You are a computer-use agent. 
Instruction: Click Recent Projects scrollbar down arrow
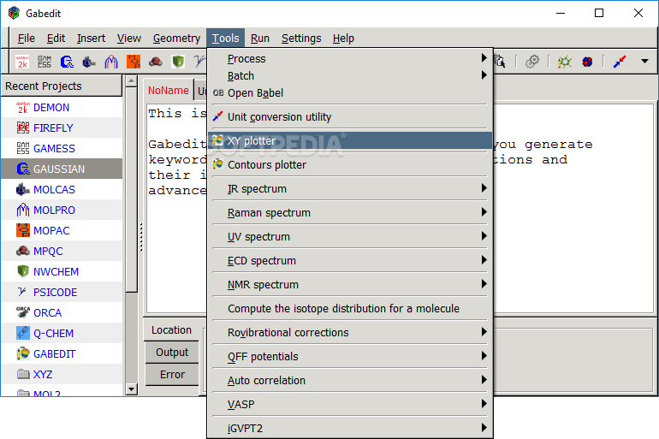[x=132, y=389]
